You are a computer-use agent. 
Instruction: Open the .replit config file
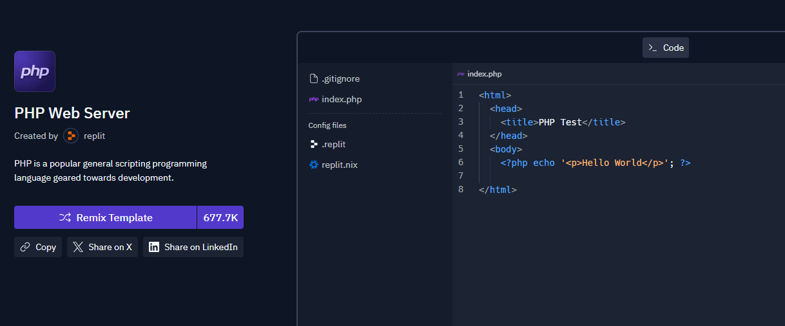334,144
